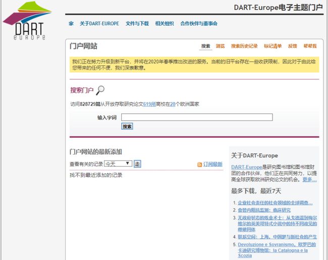Click the 最多下载，最近7天 heading
The image size is (328, 260).
tap(256, 190)
